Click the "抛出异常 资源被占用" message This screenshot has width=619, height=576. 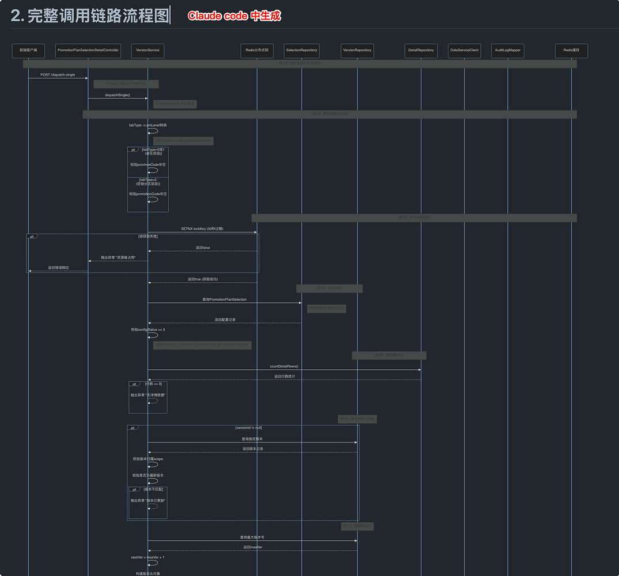[118, 257]
